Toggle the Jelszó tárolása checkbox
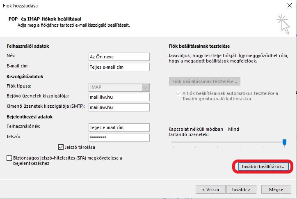This screenshot has height=199, width=297. (61, 147)
